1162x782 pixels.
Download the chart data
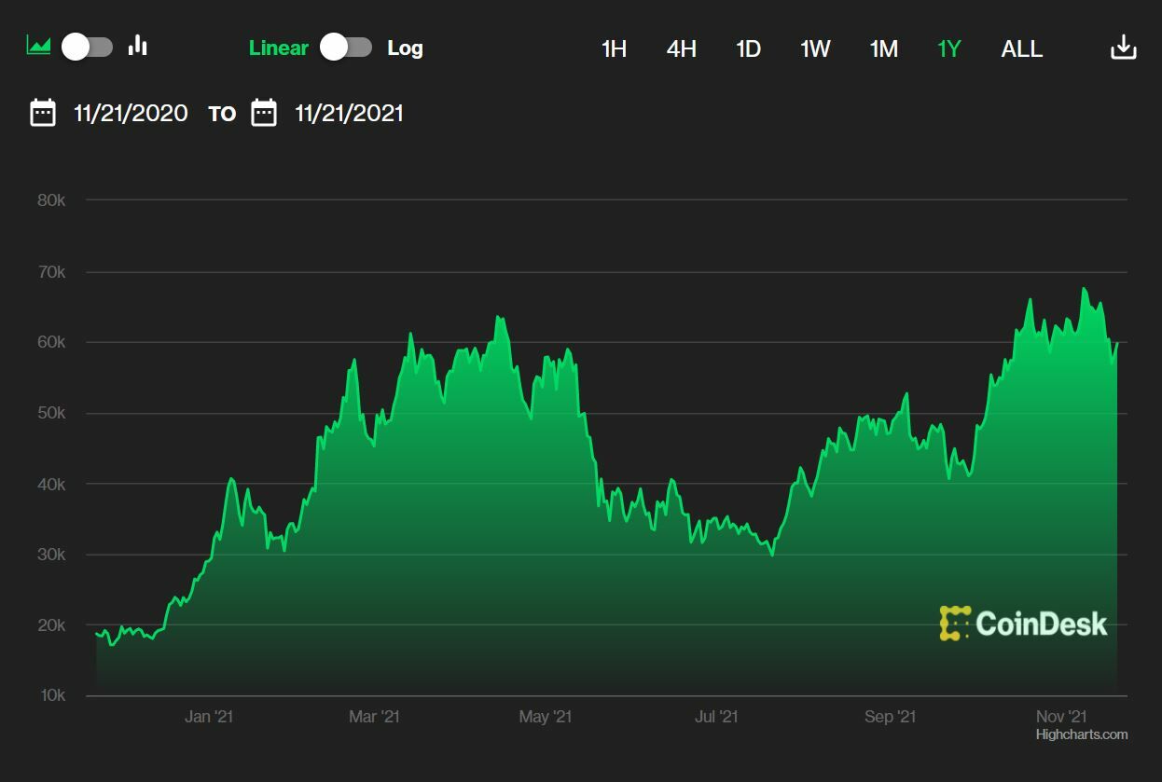(1123, 48)
